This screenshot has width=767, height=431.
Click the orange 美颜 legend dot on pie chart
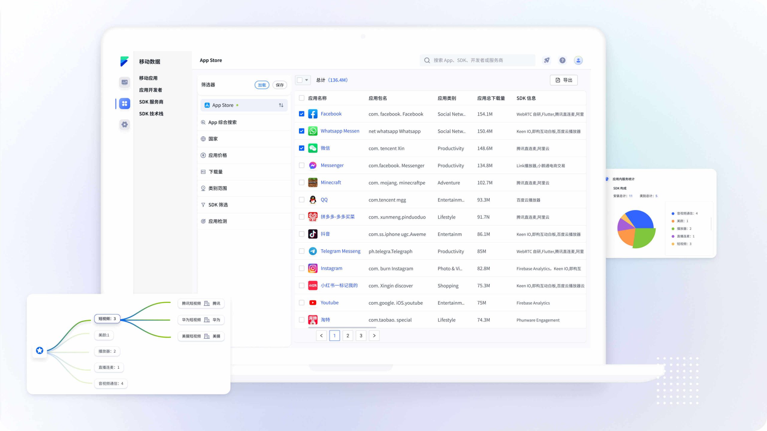(x=673, y=221)
